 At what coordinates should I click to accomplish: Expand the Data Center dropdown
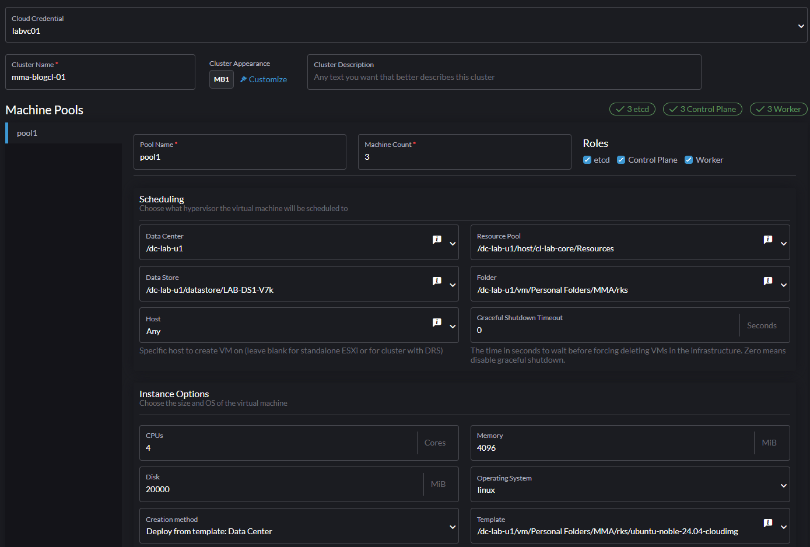click(x=453, y=244)
